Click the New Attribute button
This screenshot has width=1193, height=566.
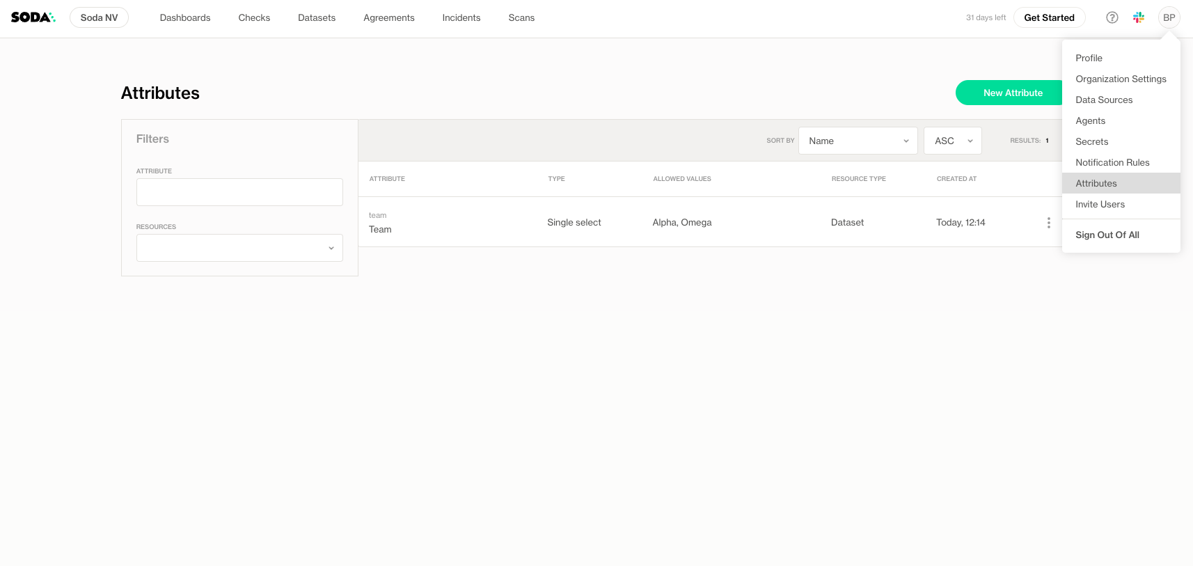(1009, 93)
